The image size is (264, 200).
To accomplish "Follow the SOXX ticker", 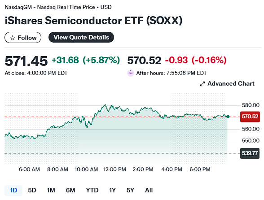I will click(x=23, y=38).
